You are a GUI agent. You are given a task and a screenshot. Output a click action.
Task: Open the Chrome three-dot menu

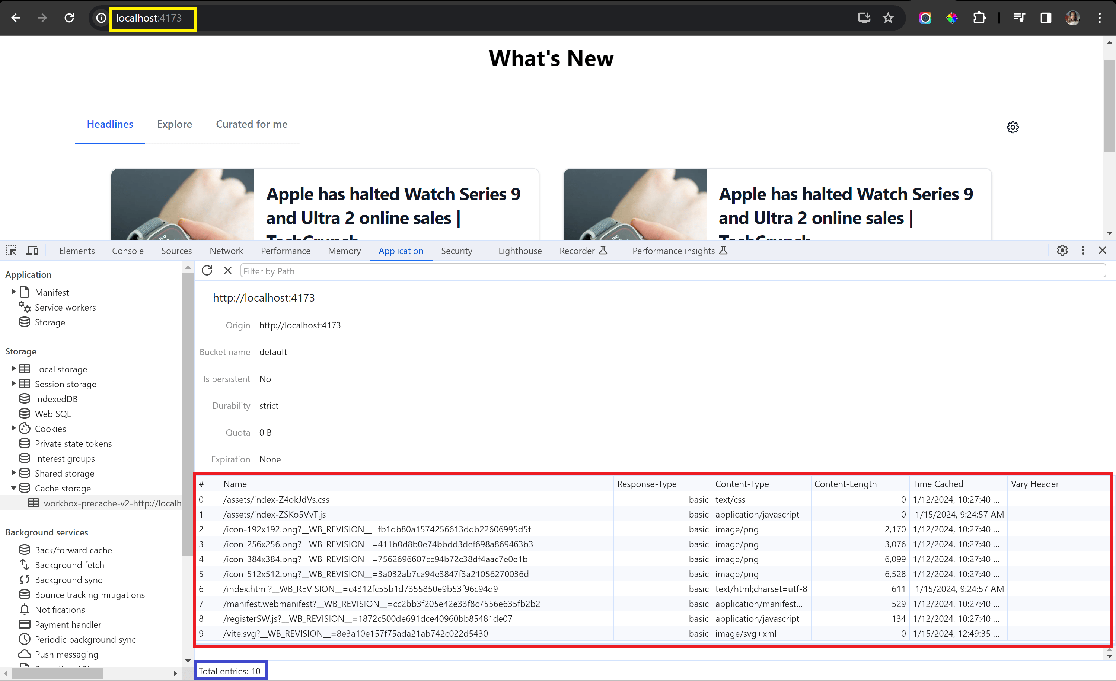point(1099,18)
